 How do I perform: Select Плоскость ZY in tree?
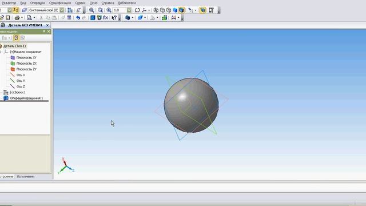[26, 69]
